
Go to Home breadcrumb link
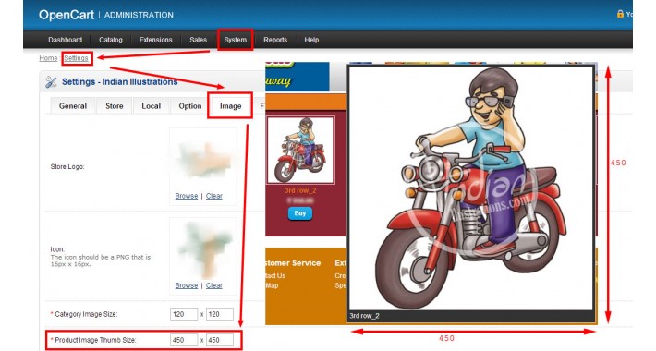(48, 58)
